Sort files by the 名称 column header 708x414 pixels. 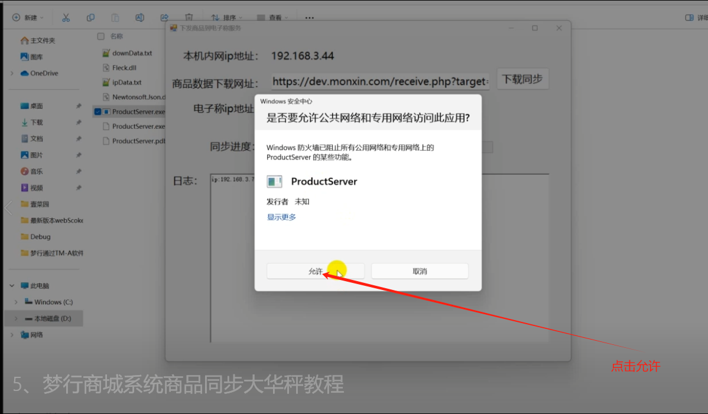tap(116, 36)
